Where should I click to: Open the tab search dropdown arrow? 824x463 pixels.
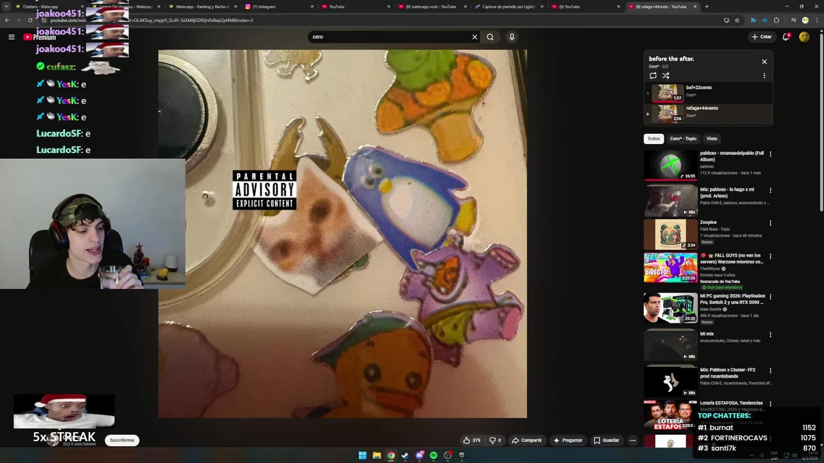(6, 6)
